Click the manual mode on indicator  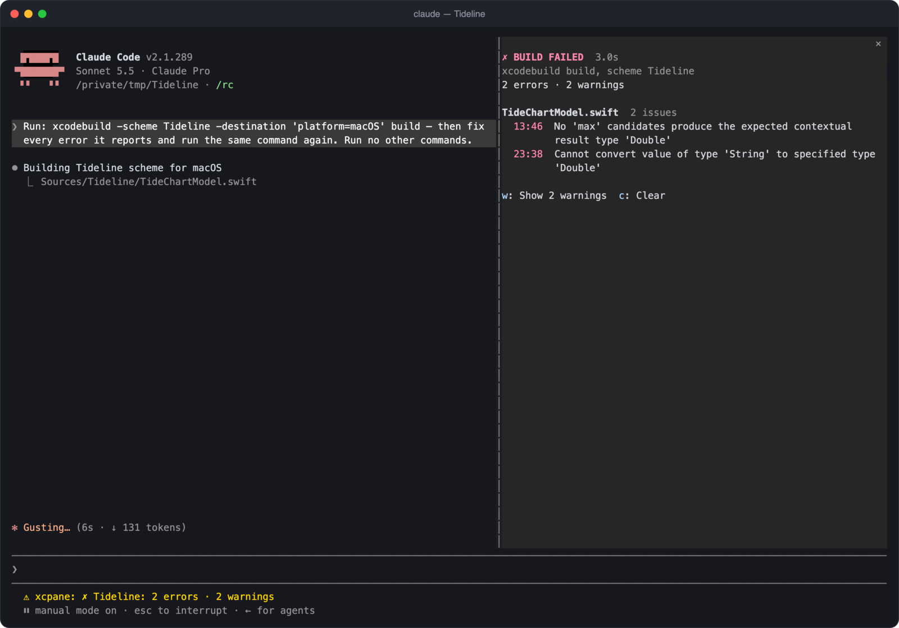click(76, 611)
